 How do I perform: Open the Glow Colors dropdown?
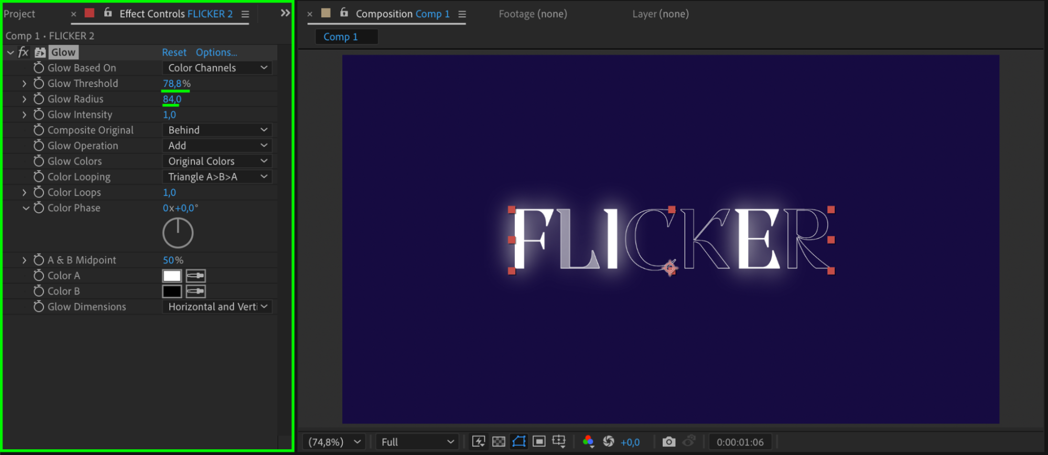pyautogui.click(x=217, y=161)
